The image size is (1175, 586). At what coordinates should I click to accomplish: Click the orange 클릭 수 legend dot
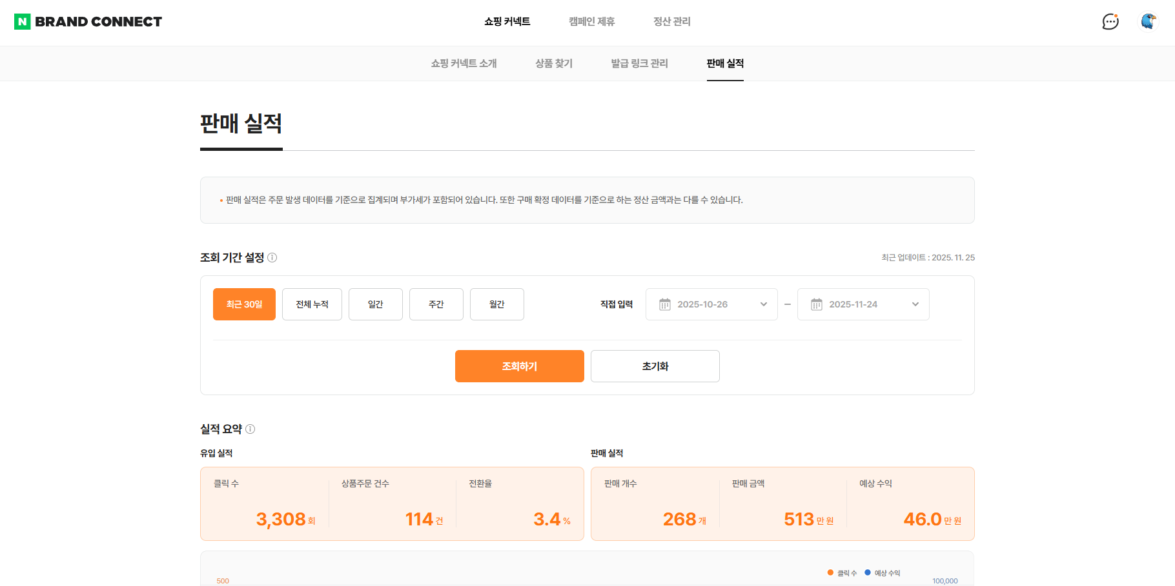pyautogui.click(x=830, y=572)
